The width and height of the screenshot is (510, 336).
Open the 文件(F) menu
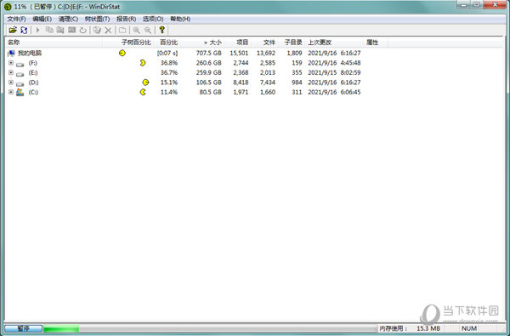16,19
